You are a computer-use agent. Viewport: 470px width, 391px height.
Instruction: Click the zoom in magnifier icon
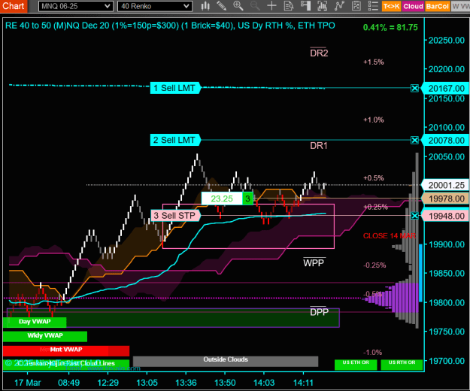point(238,6)
